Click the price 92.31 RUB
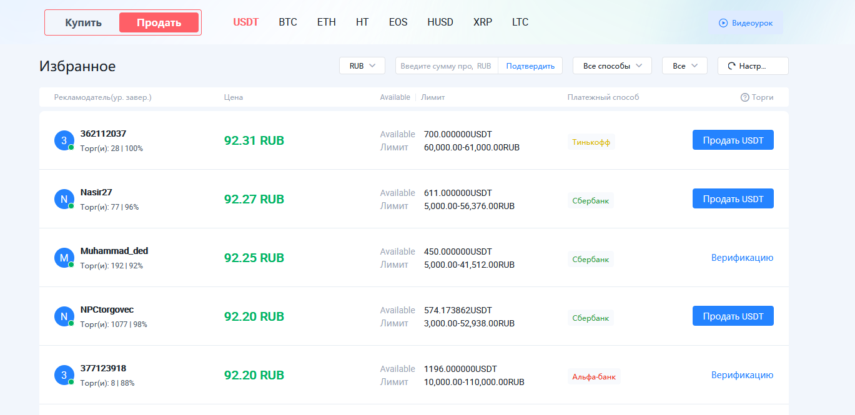The image size is (855, 415). click(x=254, y=141)
